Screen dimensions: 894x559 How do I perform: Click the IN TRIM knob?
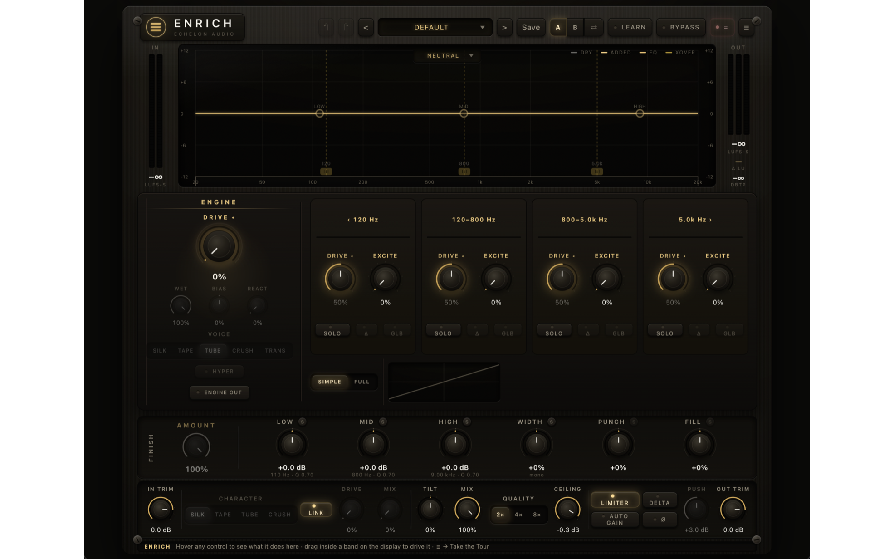(161, 509)
